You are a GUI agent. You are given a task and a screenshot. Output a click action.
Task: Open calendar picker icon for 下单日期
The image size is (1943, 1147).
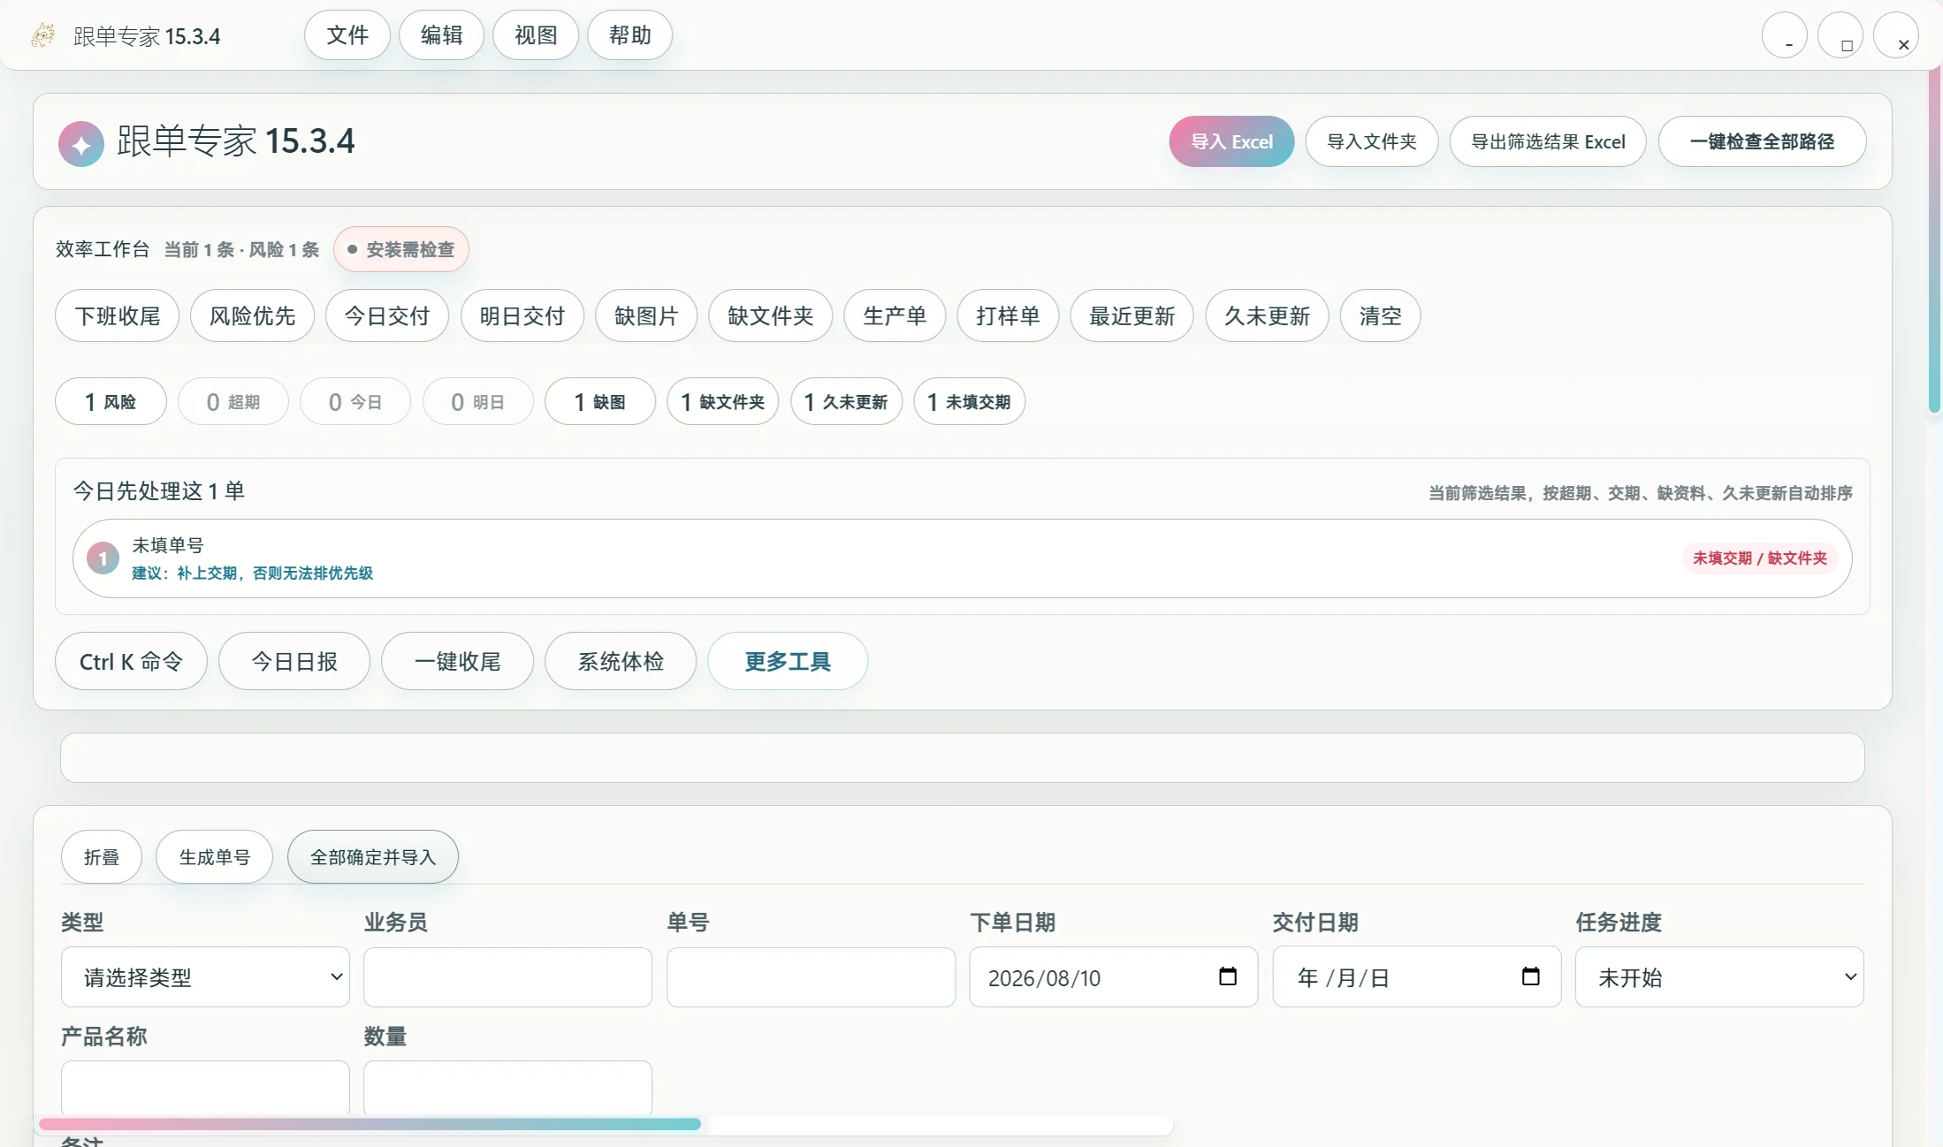[x=1228, y=976]
